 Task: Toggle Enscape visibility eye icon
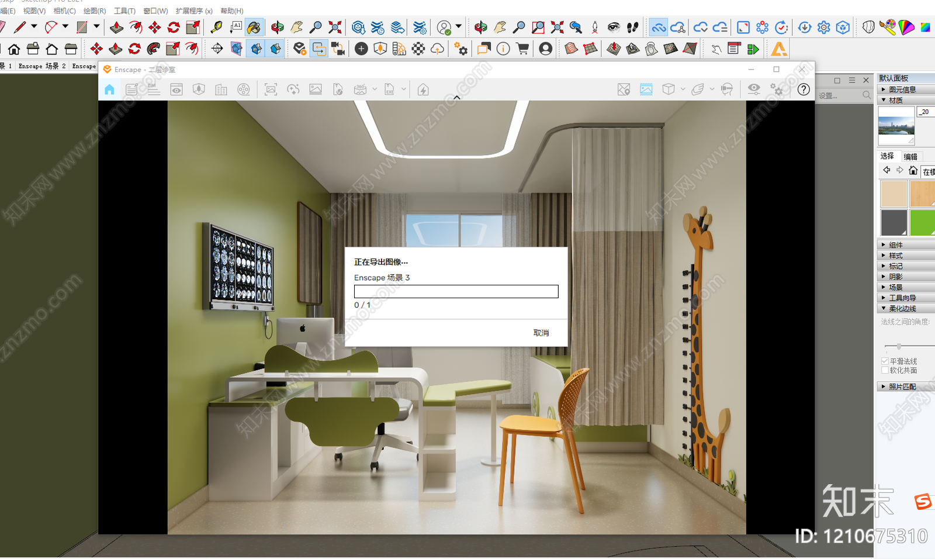[754, 89]
